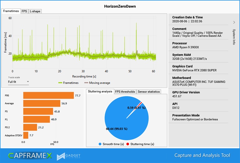The height and width of the screenshot is (163, 240).
Task: Click the vertical System Info label
Action: point(234,37)
